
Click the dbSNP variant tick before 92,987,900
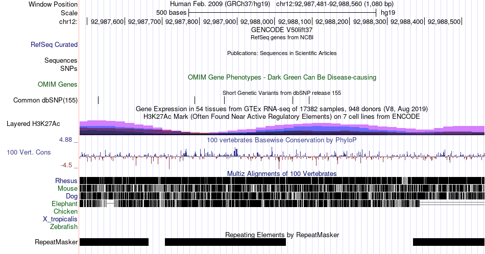pos(224,100)
